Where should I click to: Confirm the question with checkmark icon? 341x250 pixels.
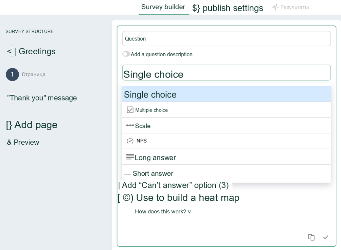(326, 237)
